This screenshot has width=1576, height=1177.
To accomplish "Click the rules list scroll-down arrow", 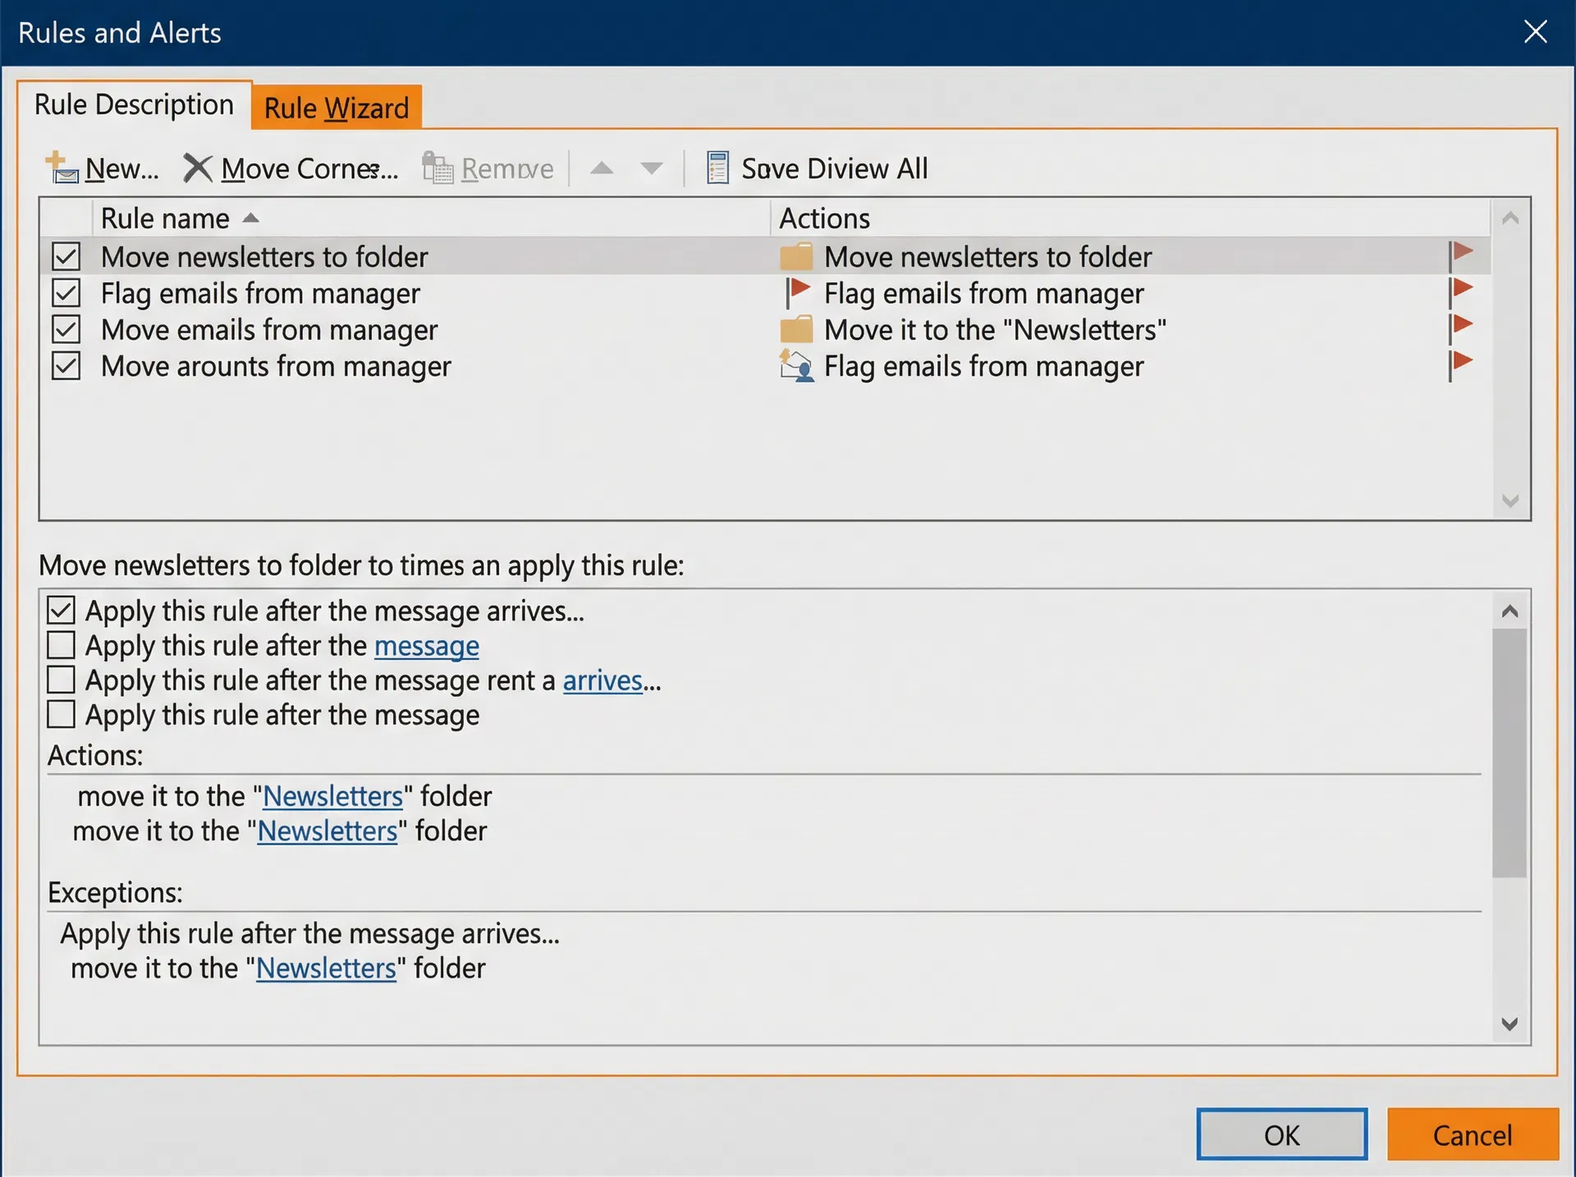I will point(1510,501).
